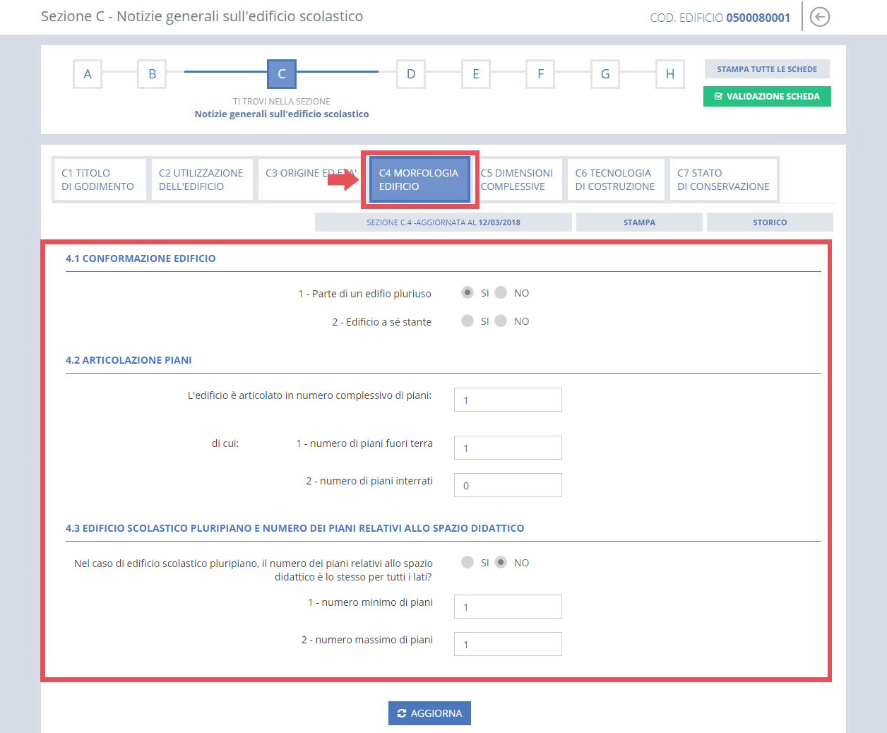Open the Storico history button

(770, 222)
